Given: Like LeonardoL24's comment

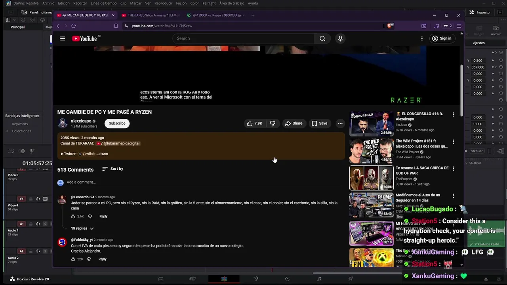Looking at the screenshot, I should pyautogui.click(x=73, y=217).
